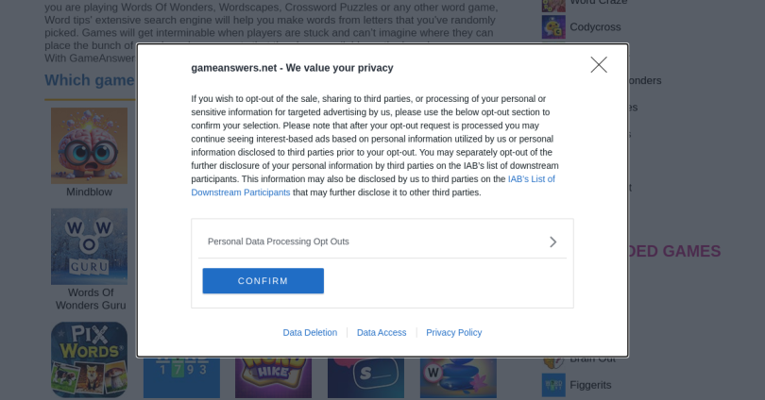Expand Personal Data Processing Opt Outs chevron
The width and height of the screenshot is (765, 400).
tap(552, 242)
